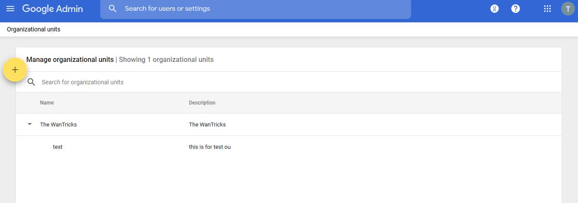Open the Google apps grid launcher

click(547, 9)
